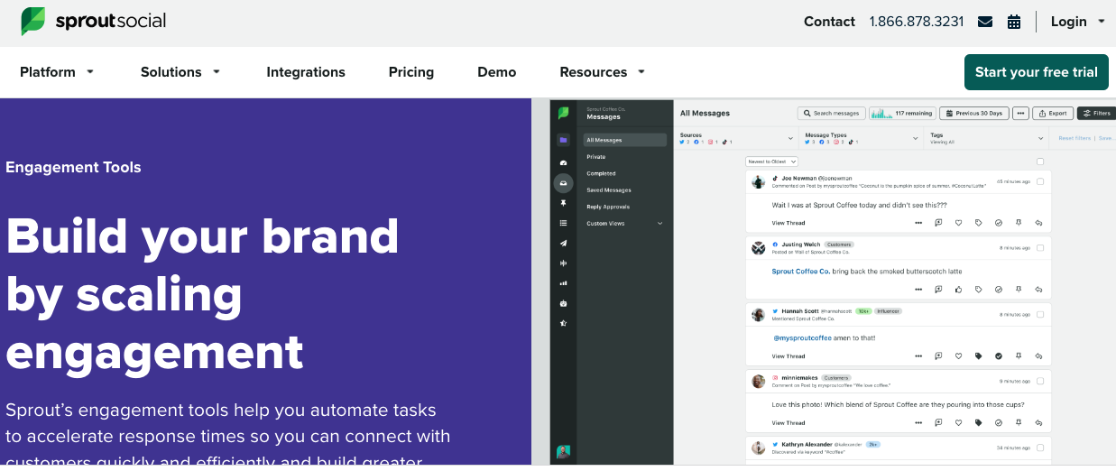The height and width of the screenshot is (471, 1116).
Task: Click the paper plane publishing icon
Action: (x=563, y=243)
